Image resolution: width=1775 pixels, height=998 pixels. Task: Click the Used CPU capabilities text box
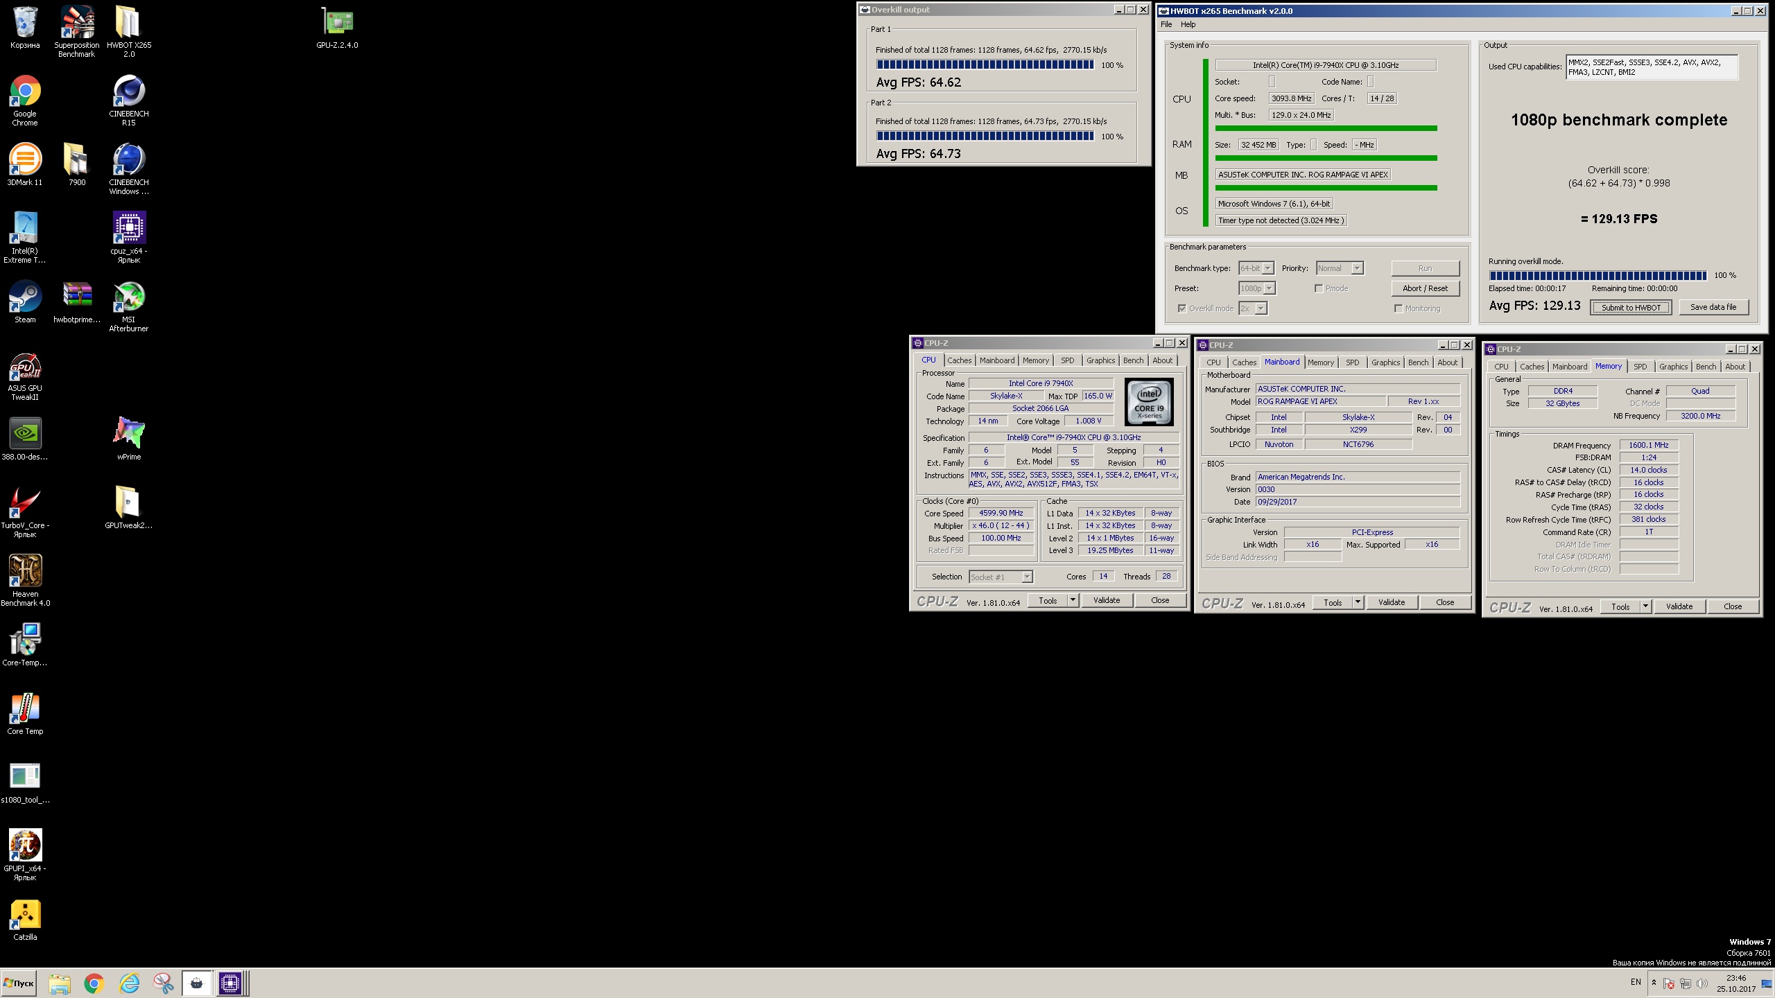tap(1652, 67)
